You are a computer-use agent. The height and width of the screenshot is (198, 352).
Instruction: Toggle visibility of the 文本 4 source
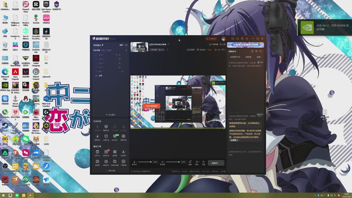click(119, 59)
